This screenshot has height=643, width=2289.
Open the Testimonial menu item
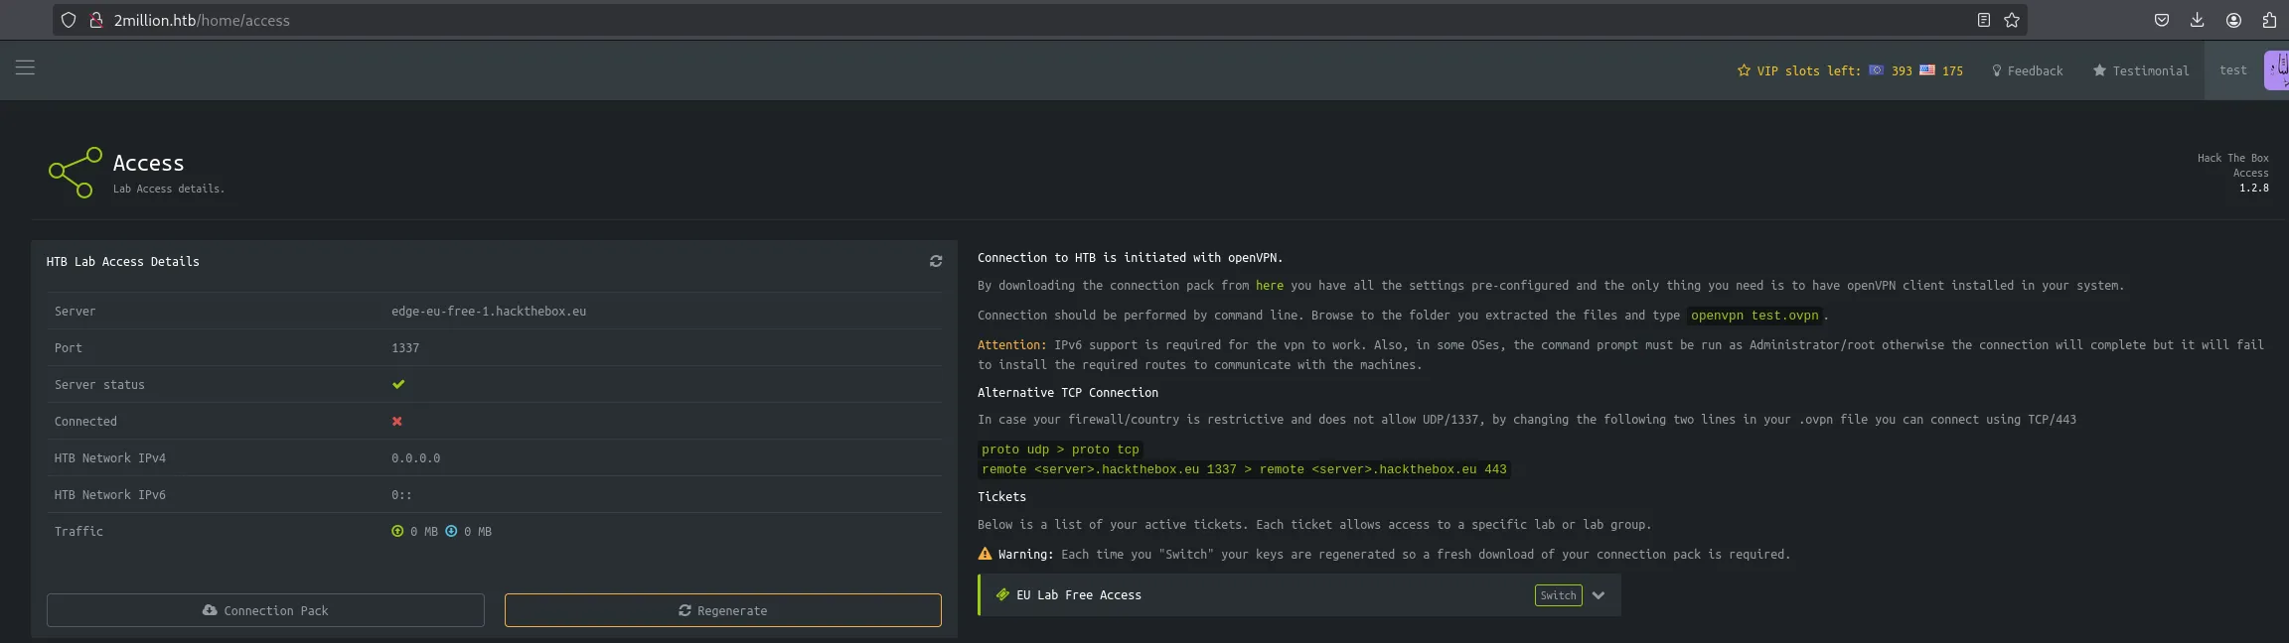2140,70
